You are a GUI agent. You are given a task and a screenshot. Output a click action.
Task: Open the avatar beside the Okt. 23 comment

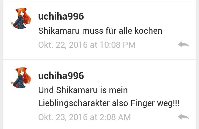pos(21,78)
